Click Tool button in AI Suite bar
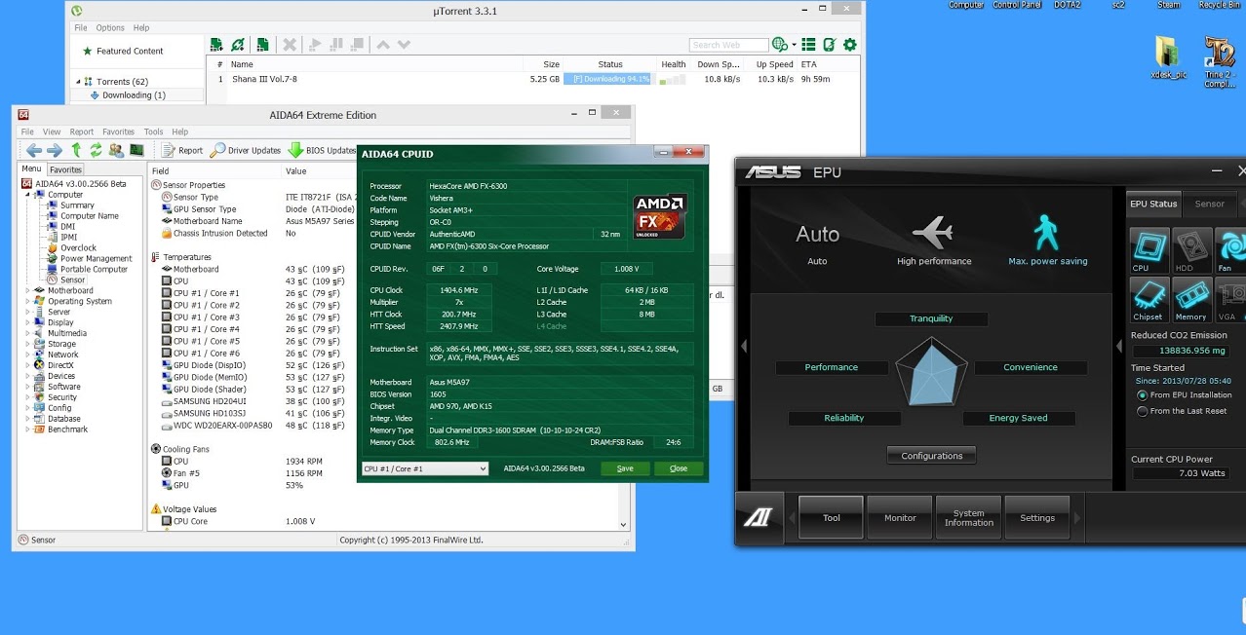This screenshot has height=635, width=1246. (831, 518)
